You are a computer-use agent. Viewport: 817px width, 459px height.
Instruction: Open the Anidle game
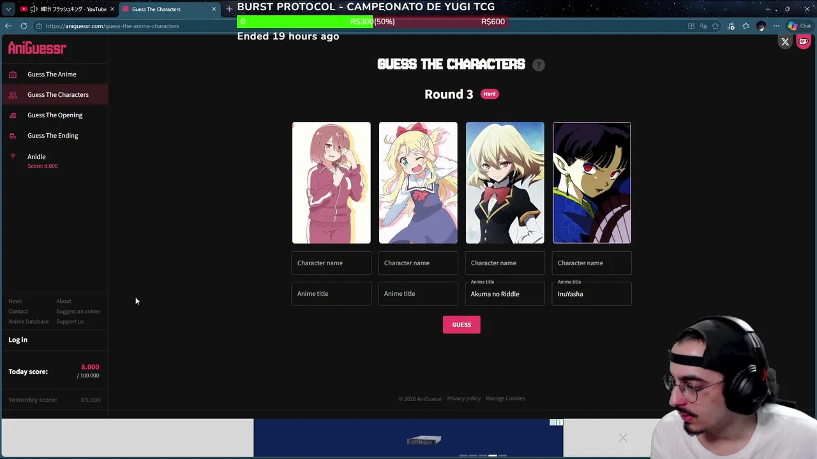36,156
